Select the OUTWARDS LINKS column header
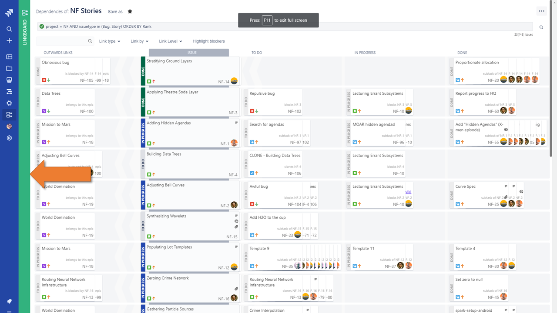Image resolution: width=557 pixels, height=313 pixels. (58, 53)
